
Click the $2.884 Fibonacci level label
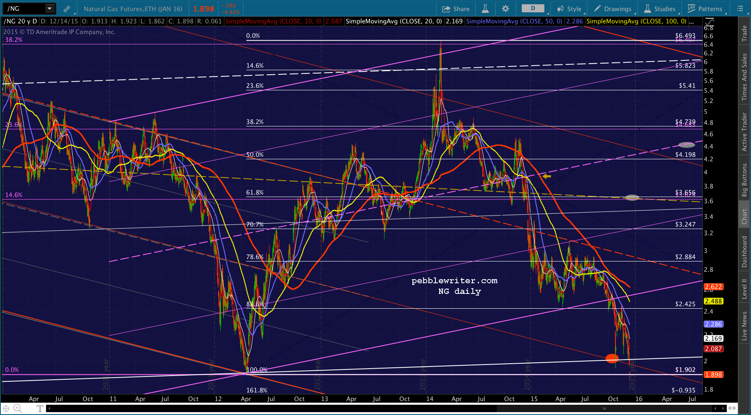coord(685,257)
